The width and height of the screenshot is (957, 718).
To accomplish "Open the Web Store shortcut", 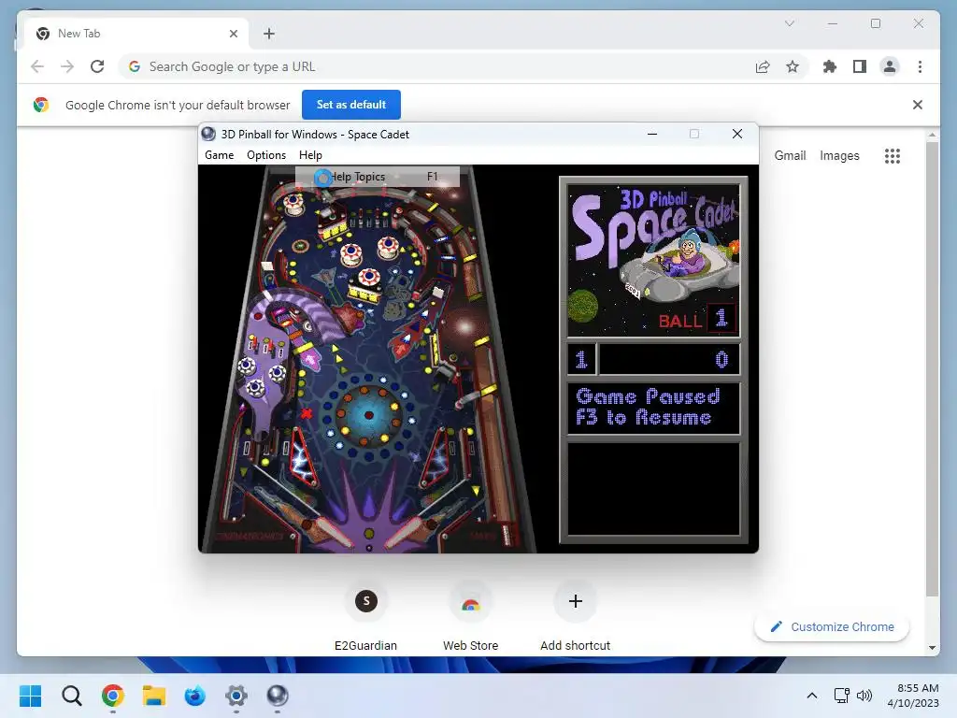I will click(471, 615).
